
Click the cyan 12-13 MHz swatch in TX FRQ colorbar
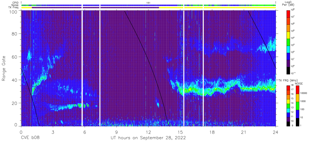289,110
